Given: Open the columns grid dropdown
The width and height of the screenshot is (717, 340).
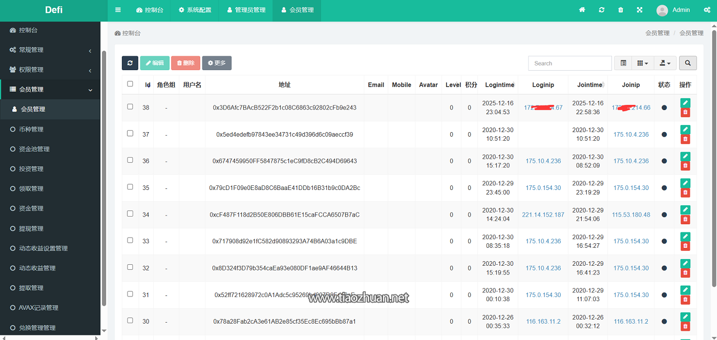Looking at the screenshot, I should 643,63.
